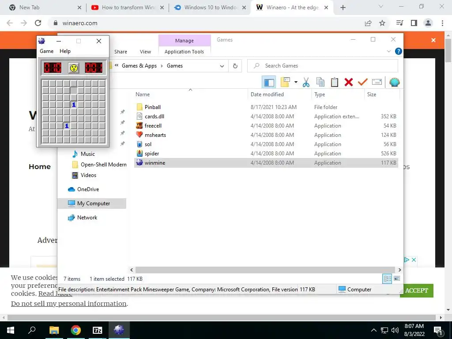Select the freecell application

pos(153,126)
